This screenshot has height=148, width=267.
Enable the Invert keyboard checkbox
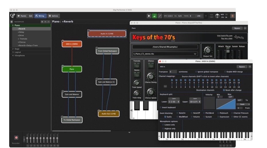point(160,107)
